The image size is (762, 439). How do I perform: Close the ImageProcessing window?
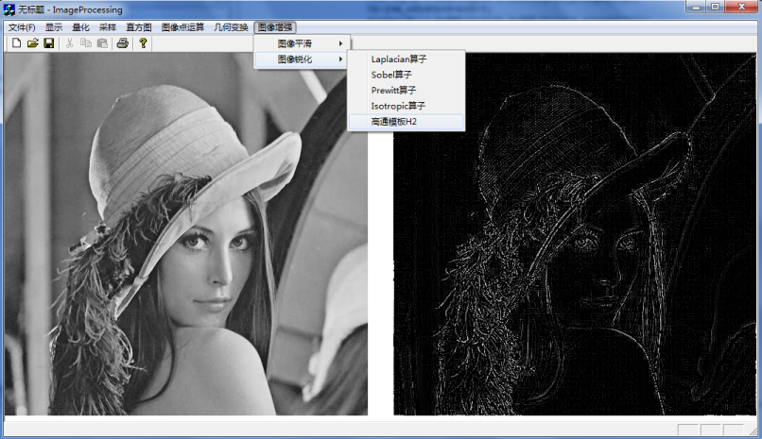741,7
